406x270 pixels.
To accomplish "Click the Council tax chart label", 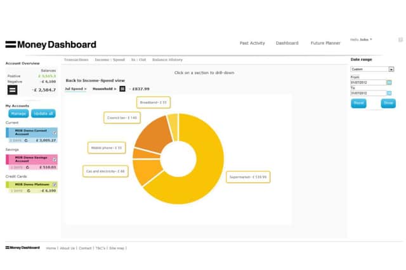I will [x=122, y=118].
